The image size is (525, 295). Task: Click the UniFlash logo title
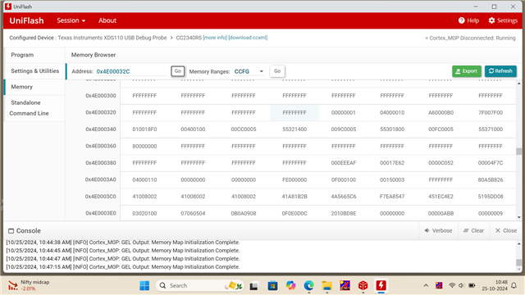point(26,20)
